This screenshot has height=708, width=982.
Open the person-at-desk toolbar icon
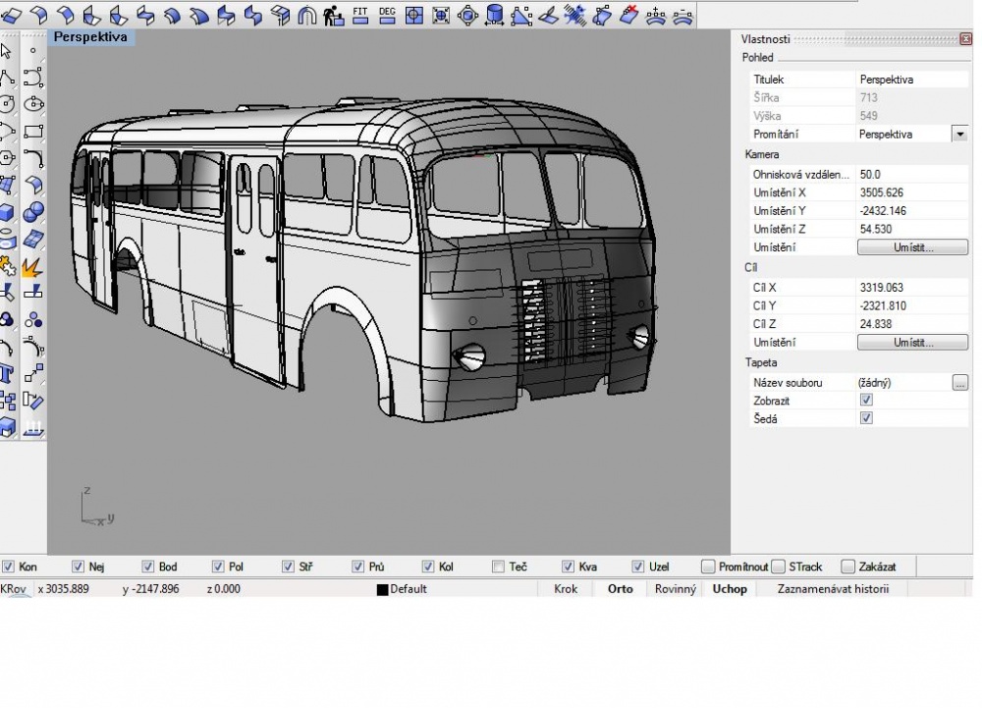coord(333,15)
